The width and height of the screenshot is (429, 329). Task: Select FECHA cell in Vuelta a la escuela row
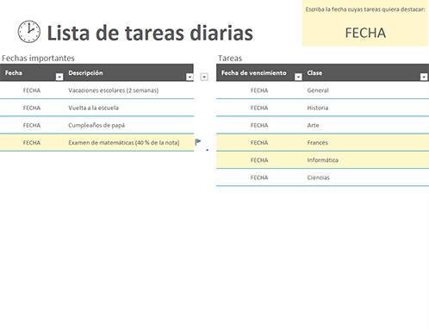(32, 108)
